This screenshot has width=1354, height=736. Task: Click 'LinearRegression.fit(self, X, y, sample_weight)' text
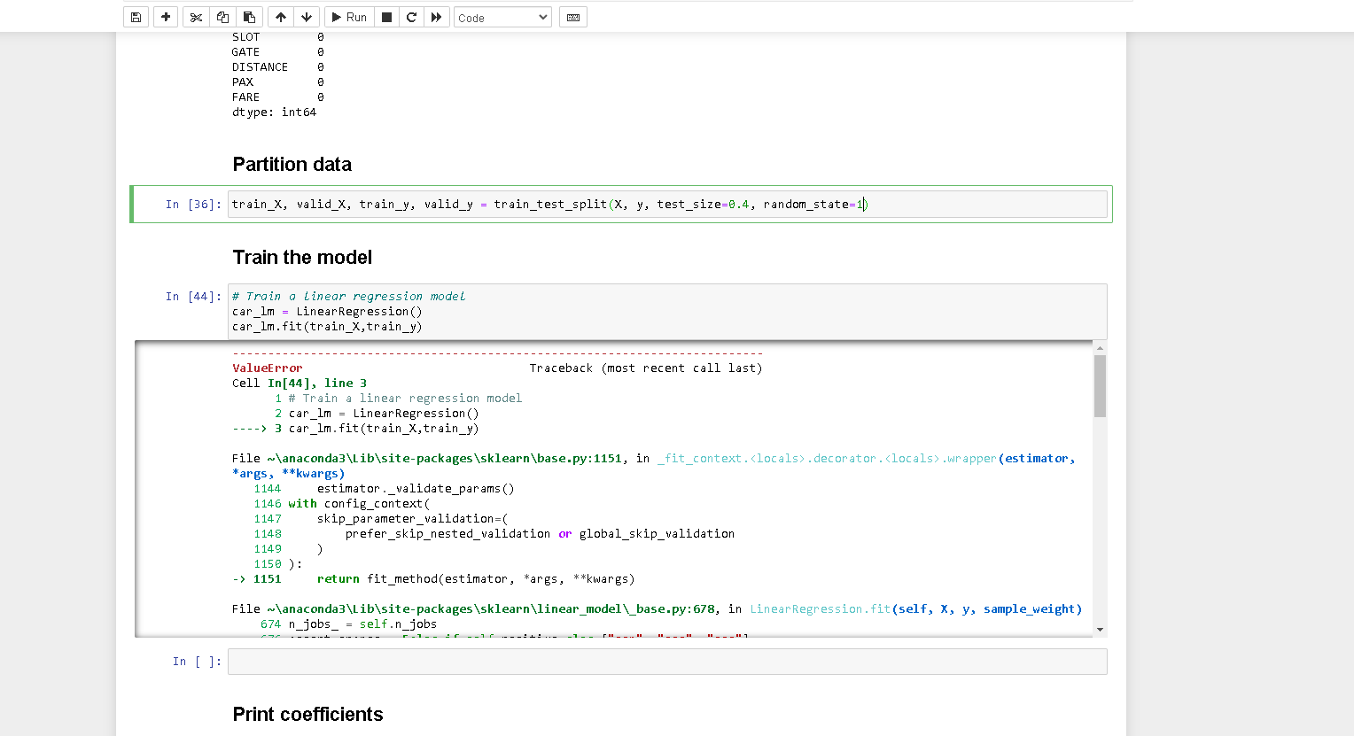click(x=916, y=608)
